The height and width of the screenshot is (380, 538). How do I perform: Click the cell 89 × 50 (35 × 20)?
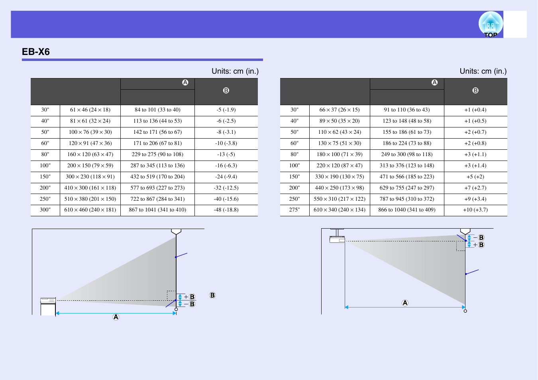tap(340, 121)
